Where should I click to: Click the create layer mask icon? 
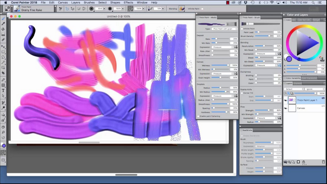coord(298,162)
